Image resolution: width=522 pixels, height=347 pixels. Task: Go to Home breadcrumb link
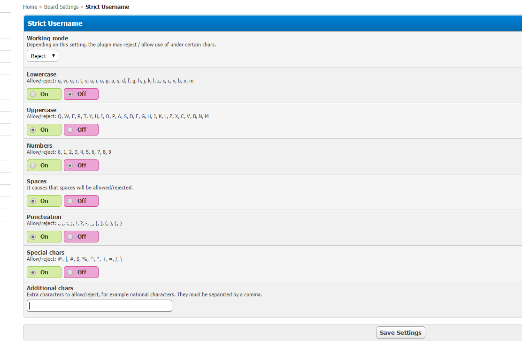point(30,7)
